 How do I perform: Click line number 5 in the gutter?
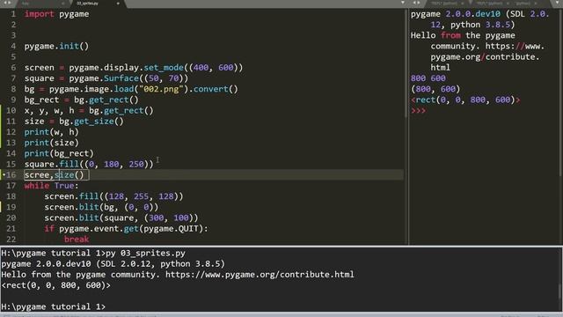(13, 56)
